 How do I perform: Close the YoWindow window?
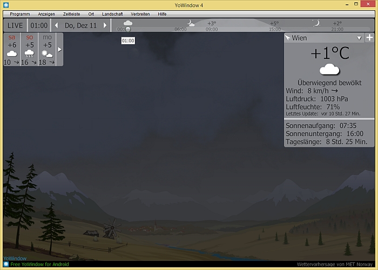pos(368,4)
